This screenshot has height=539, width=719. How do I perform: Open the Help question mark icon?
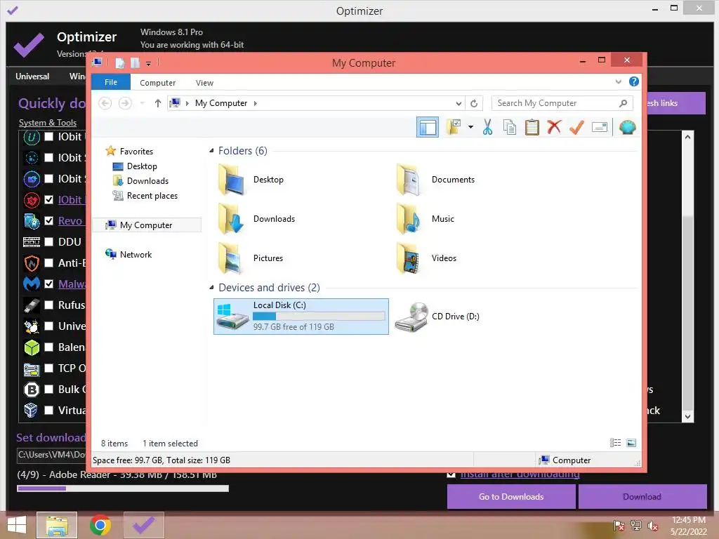click(634, 81)
